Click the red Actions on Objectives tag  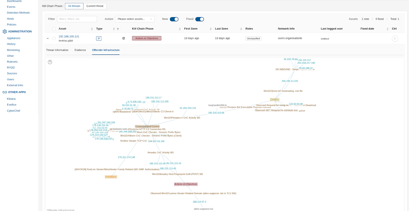pos(146,38)
